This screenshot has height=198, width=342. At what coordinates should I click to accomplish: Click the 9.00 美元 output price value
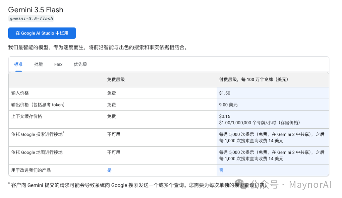tap(228, 105)
